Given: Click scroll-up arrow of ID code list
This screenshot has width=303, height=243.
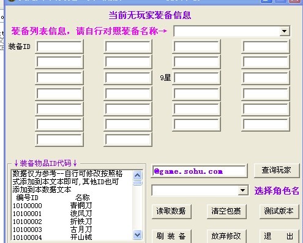Looking at the screenshot, I should 138,175.
